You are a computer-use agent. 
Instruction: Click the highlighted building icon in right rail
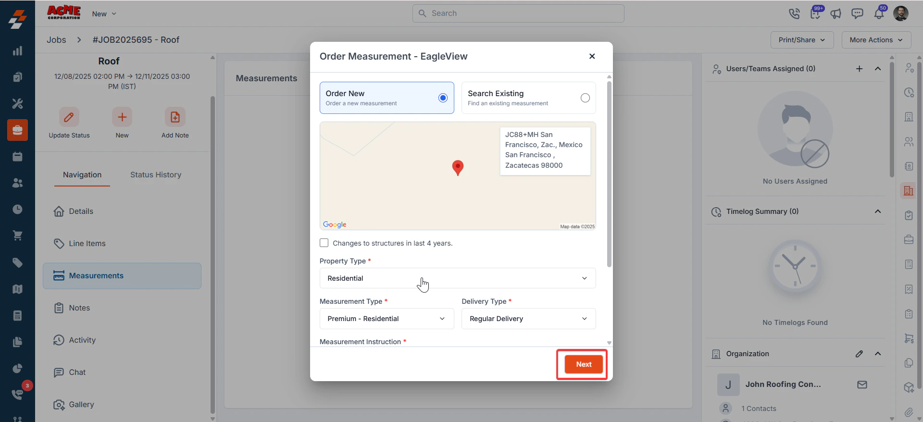point(908,191)
